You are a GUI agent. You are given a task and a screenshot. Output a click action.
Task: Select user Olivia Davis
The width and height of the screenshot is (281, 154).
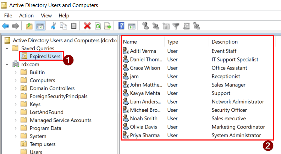pos(143,127)
